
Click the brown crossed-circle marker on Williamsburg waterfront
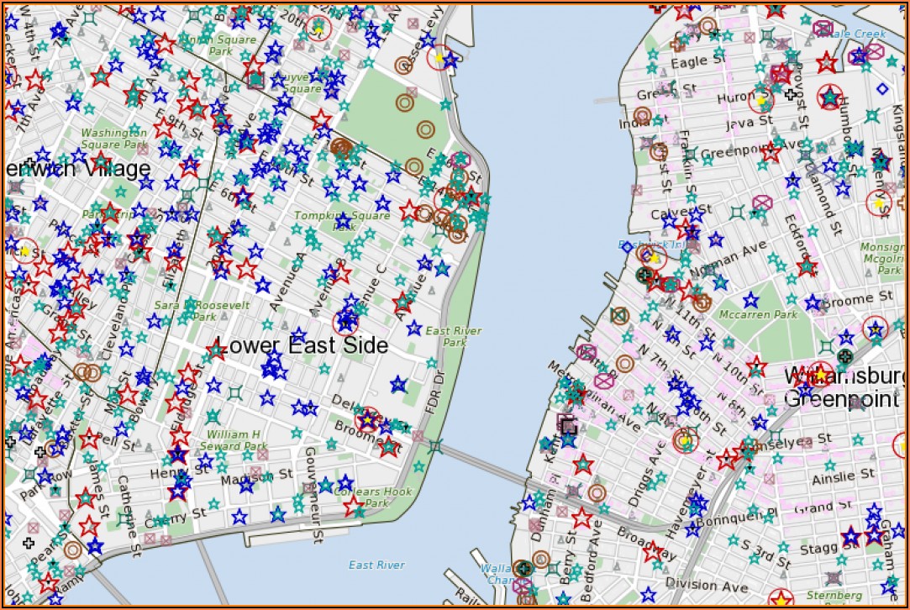[x=620, y=316]
